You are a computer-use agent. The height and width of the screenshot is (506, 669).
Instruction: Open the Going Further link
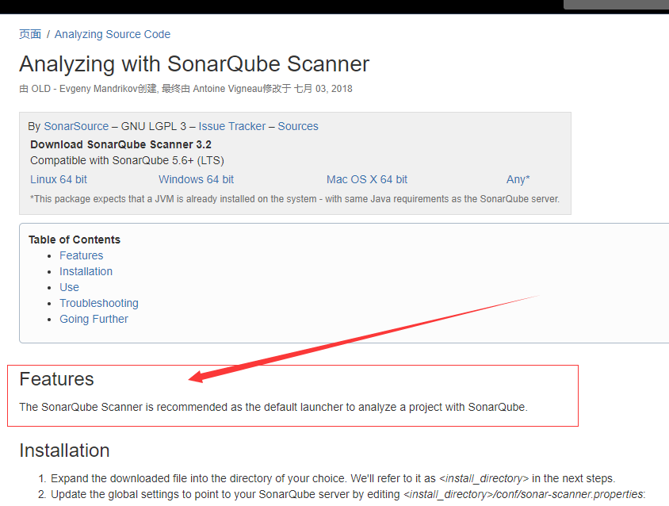(94, 319)
